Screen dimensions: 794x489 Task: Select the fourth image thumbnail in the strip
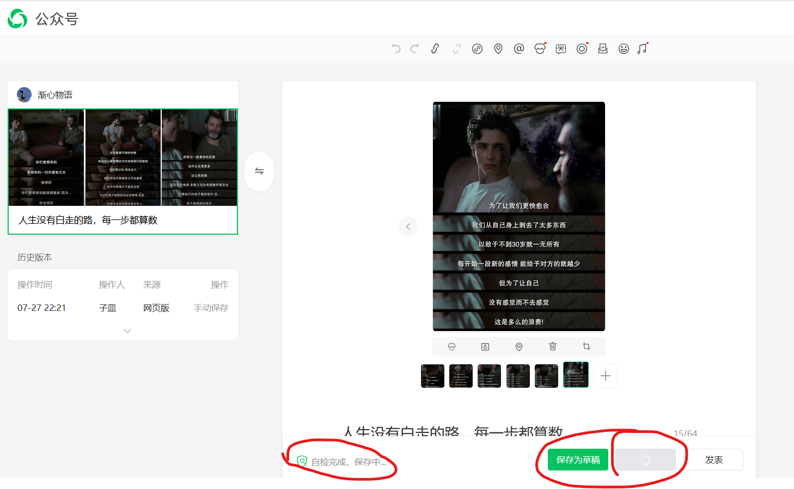pyautogui.click(x=518, y=376)
